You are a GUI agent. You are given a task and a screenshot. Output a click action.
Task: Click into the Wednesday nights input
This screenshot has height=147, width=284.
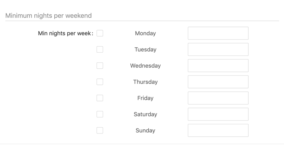[x=218, y=66]
